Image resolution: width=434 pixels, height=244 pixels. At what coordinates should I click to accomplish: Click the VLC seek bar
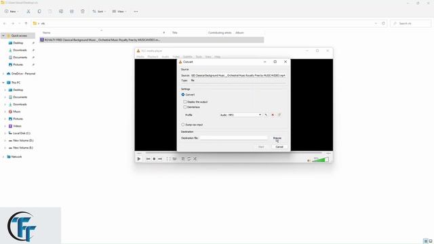click(x=233, y=153)
